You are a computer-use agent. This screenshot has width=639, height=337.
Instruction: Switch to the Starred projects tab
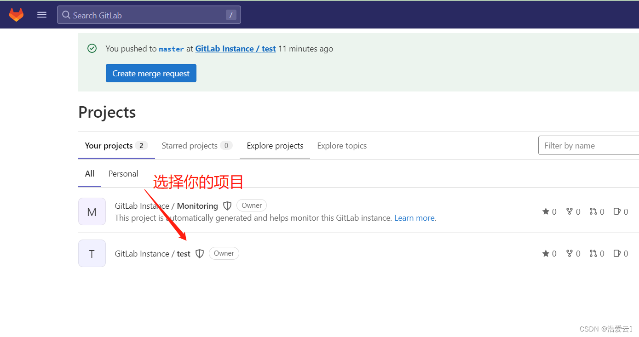click(197, 146)
